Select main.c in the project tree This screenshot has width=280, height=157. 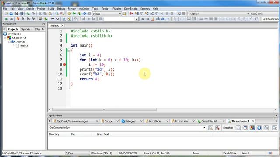pos(24,45)
